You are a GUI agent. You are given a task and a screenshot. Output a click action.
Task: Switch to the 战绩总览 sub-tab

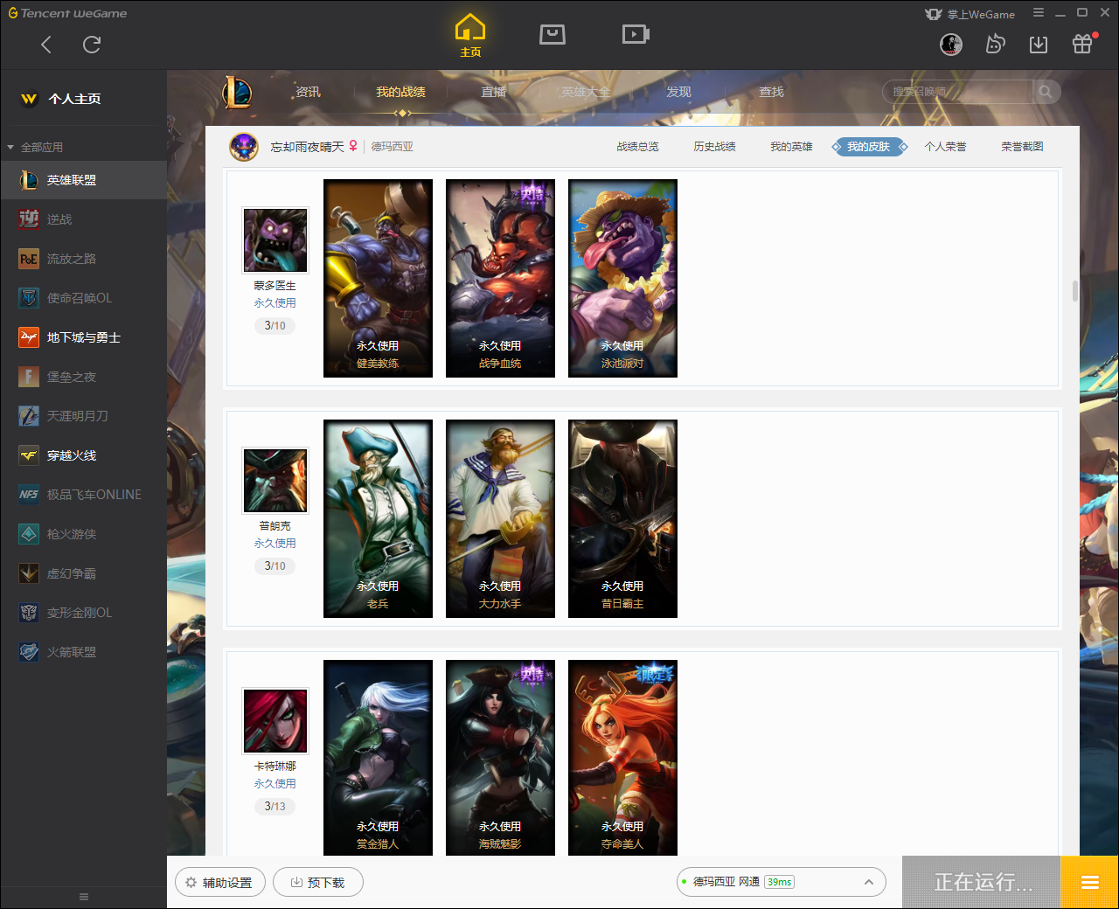637,147
